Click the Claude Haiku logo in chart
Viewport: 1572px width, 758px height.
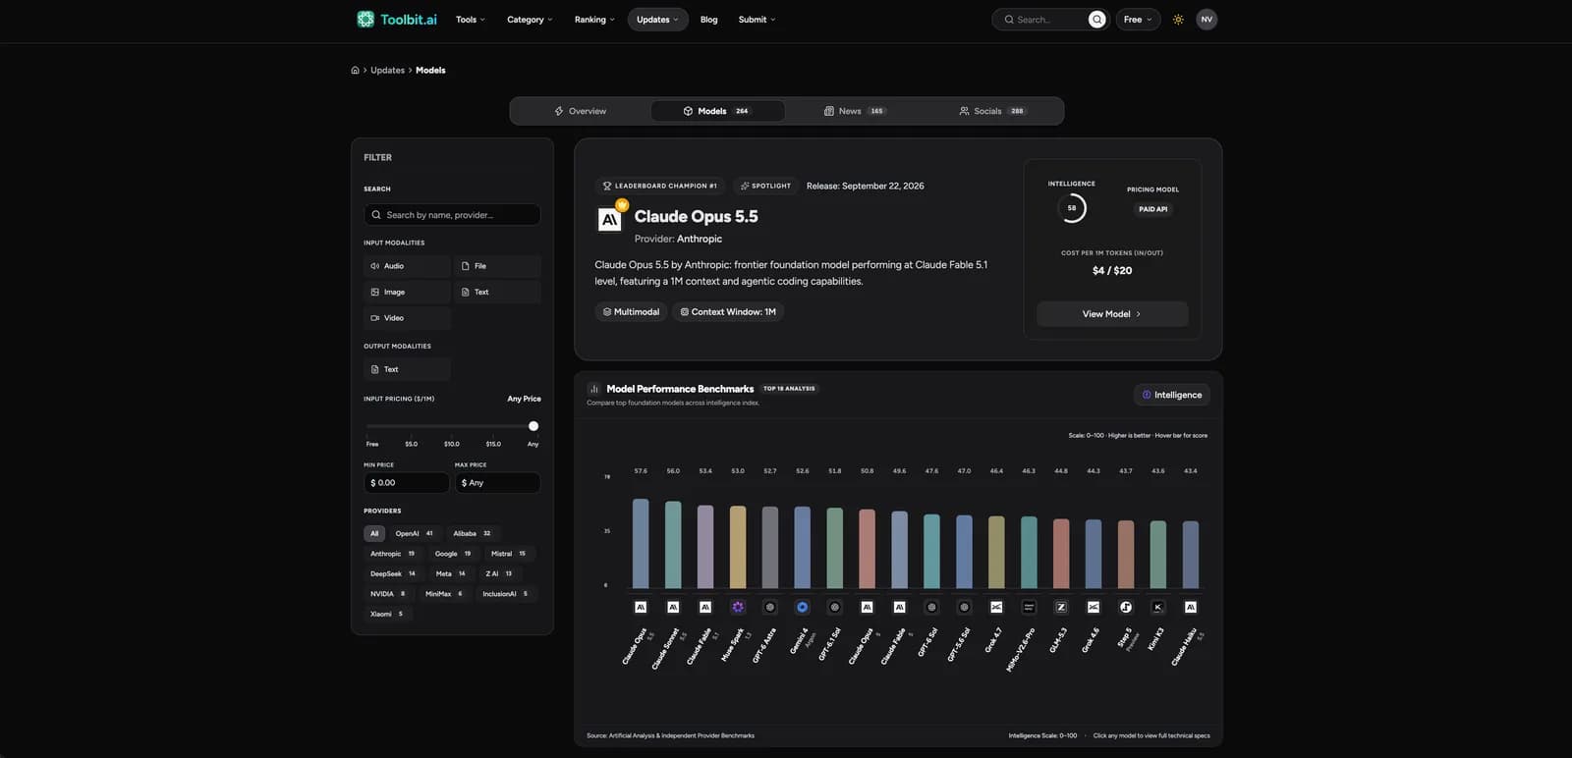pos(1191,607)
